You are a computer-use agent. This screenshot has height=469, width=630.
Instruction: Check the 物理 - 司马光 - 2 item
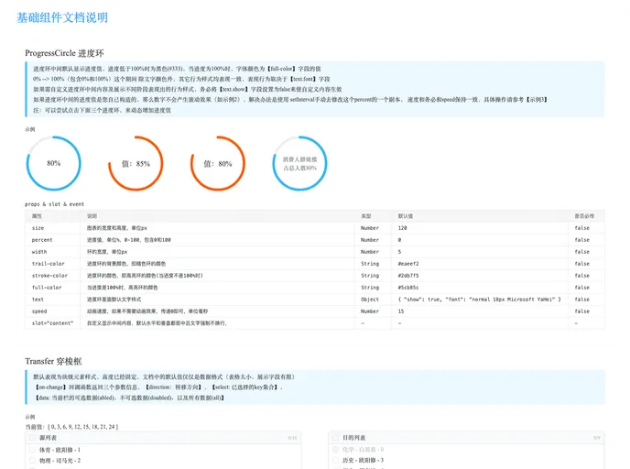[33, 461]
